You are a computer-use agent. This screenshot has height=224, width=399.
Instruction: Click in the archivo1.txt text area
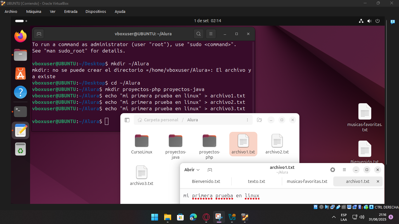coord(282,196)
